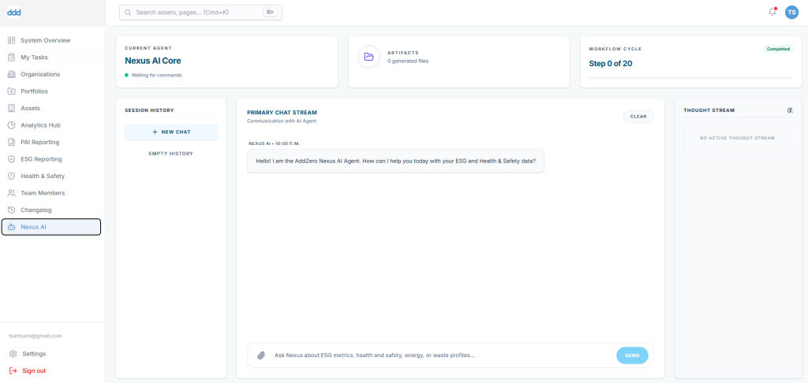Open Organisations section

[51, 74]
